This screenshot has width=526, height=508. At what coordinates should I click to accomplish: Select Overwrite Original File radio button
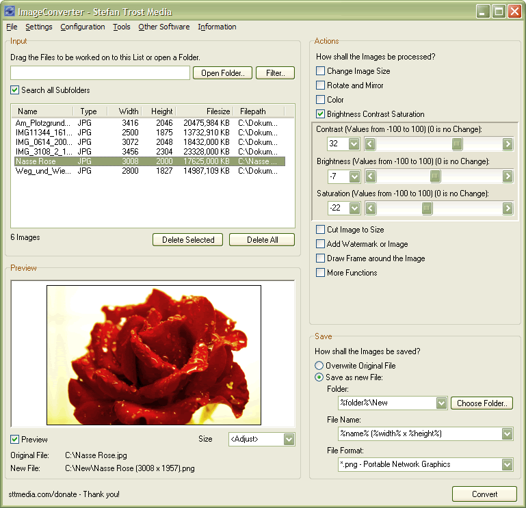[x=319, y=366]
